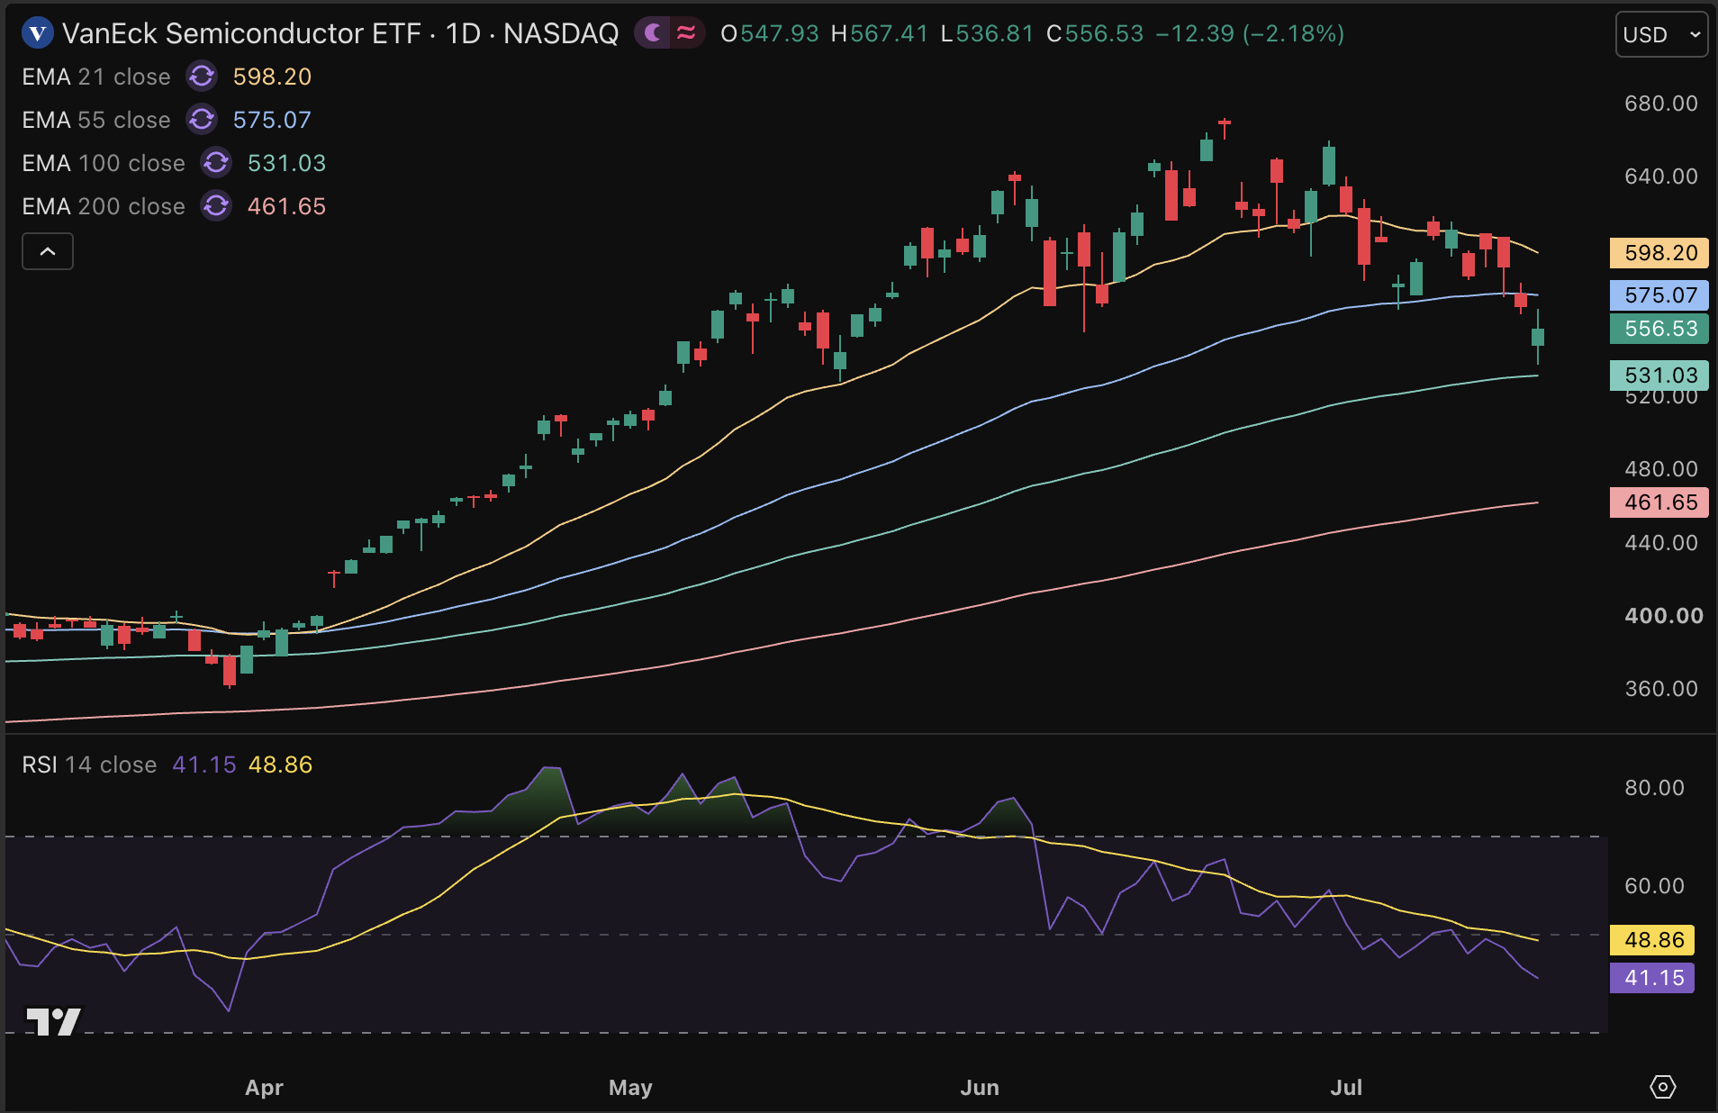This screenshot has height=1113, width=1718.
Task: Click the VanEck logo icon
Action: pyautogui.click(x=37, y=34)
